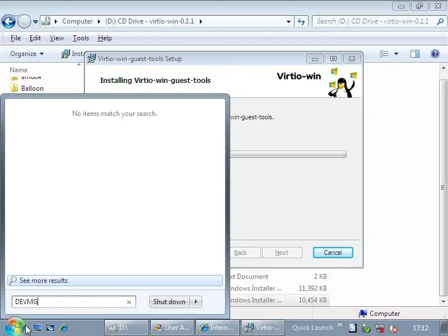Viewport: 448px width, 336px height.
Task: Switch to User A... taskbar button
Action: [172, 328]
